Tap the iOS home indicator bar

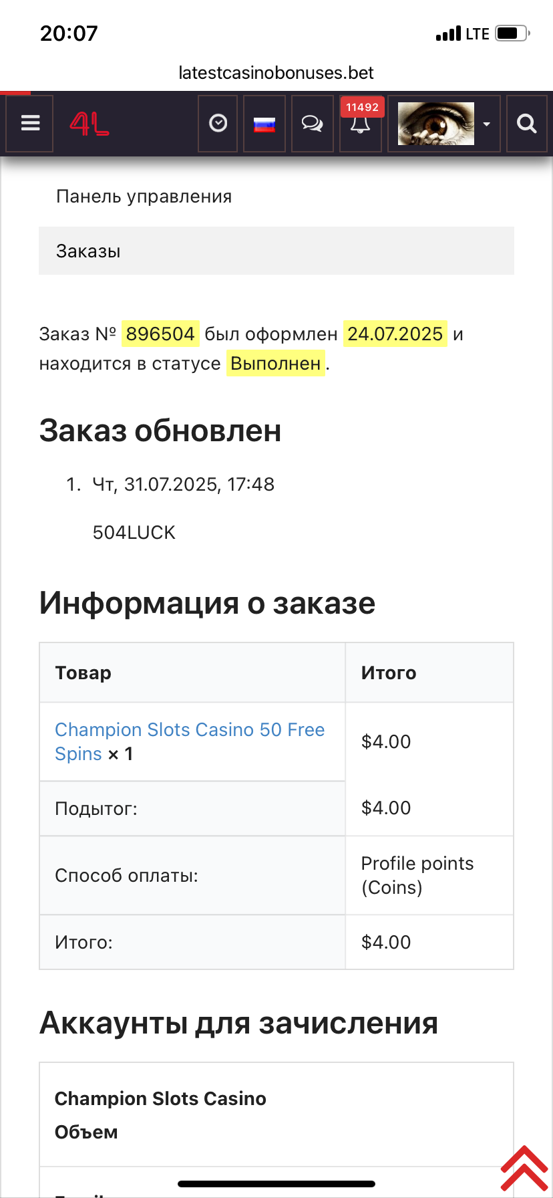tap(276, 1184)
